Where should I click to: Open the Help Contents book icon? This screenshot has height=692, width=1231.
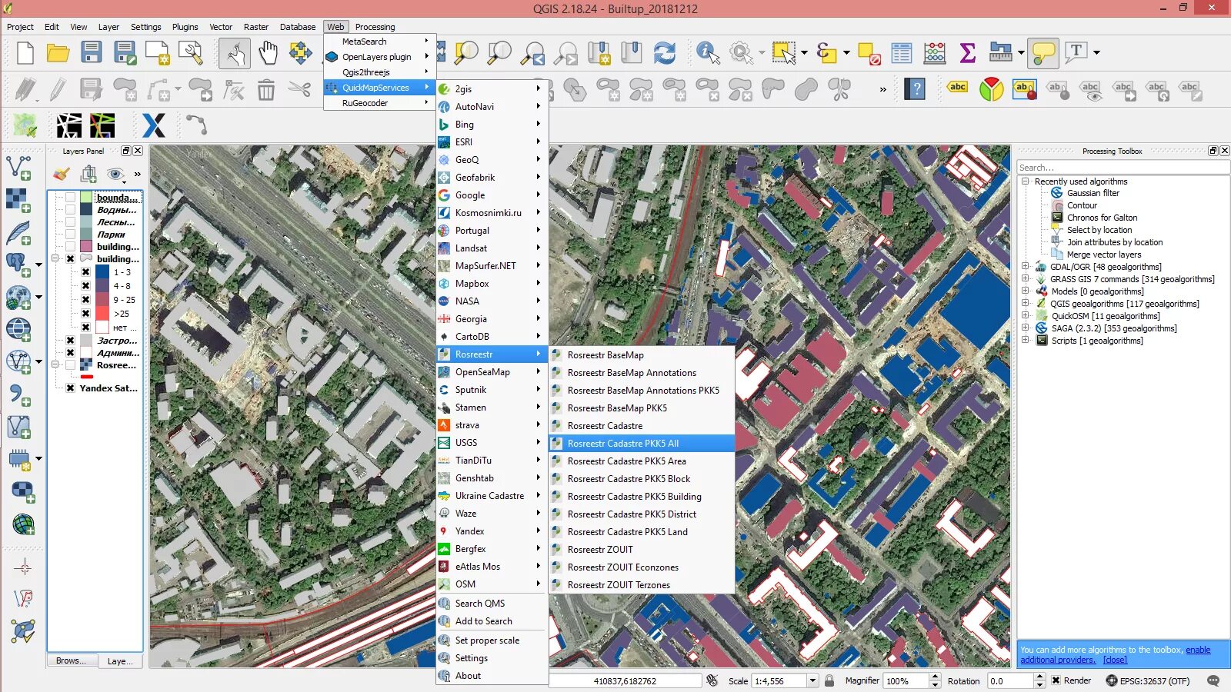915,89
